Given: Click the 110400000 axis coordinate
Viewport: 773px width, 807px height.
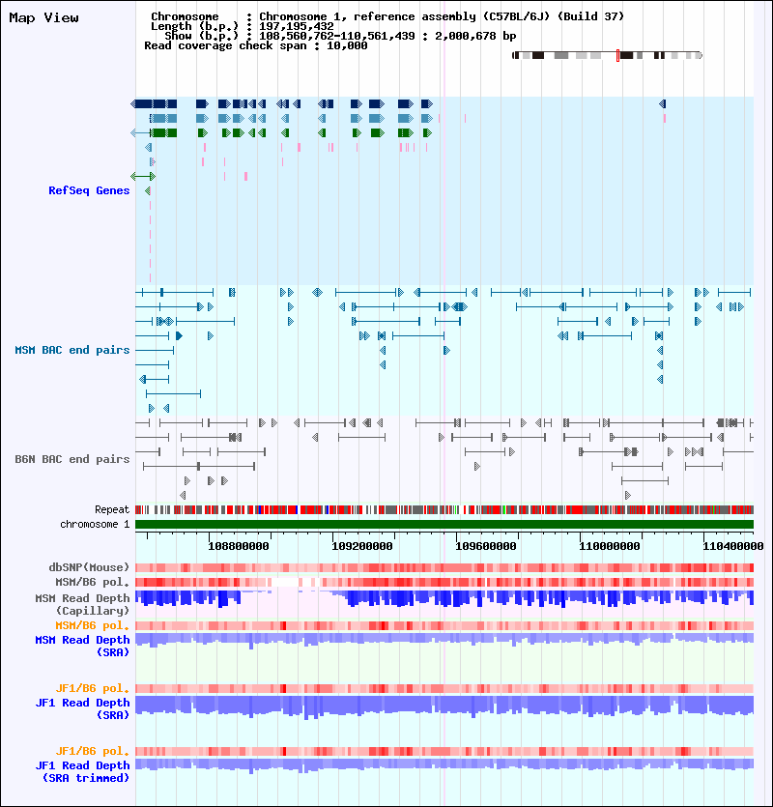Looking at the screenshot, I should 733,546.
